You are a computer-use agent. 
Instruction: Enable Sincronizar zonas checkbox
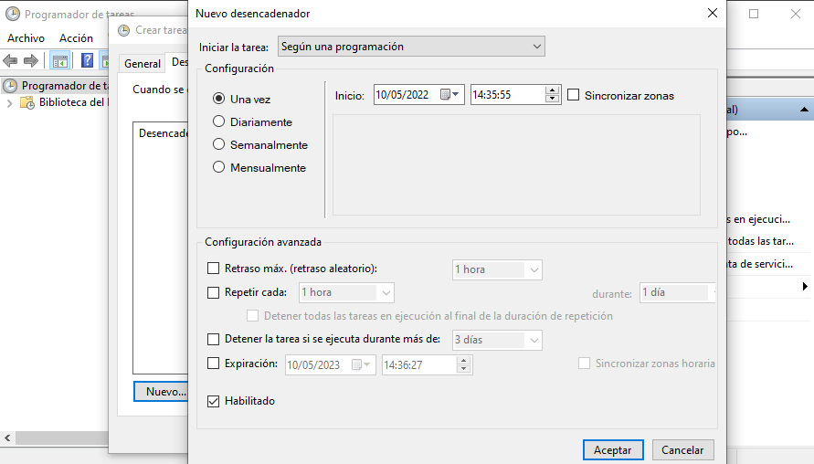(x=574, y=95)
